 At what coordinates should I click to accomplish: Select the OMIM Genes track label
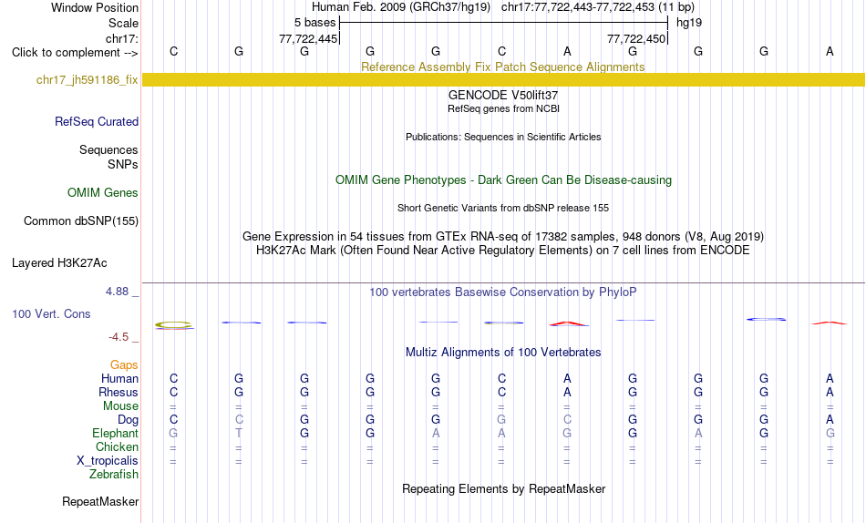point(103,192)
